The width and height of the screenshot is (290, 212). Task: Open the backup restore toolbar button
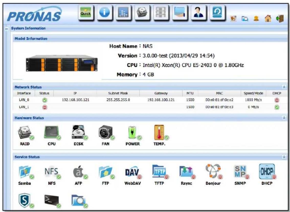(217, 12)
